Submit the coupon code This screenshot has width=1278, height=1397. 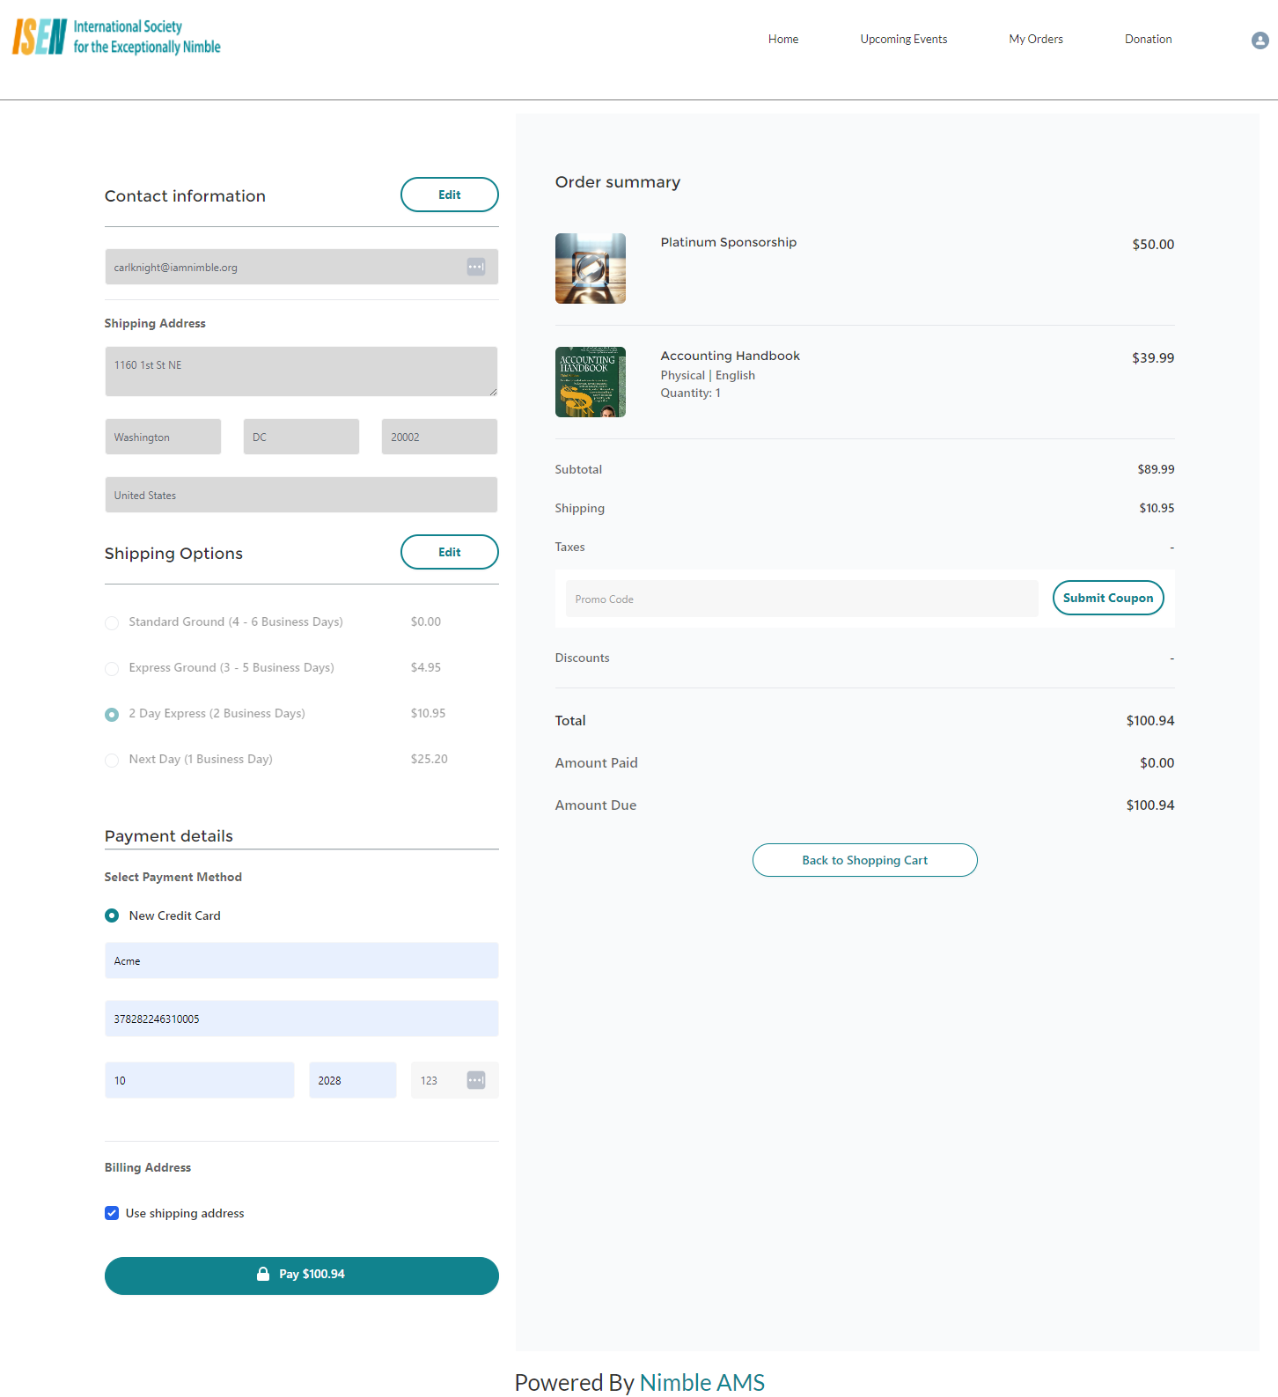[x=1107, y=598]
